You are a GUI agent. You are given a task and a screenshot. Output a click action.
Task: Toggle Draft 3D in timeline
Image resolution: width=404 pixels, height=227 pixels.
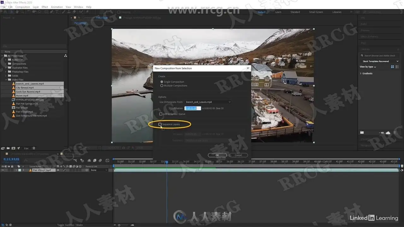click(82, 160)
